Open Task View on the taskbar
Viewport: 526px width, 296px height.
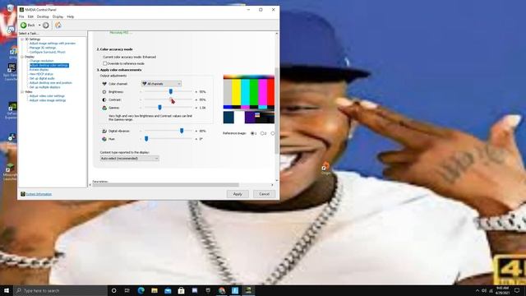[127, 290]
